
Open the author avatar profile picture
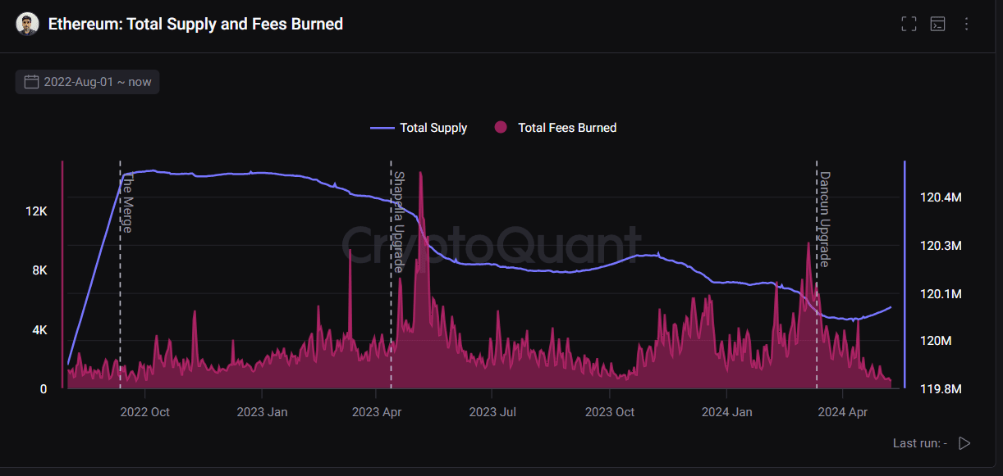27,24
